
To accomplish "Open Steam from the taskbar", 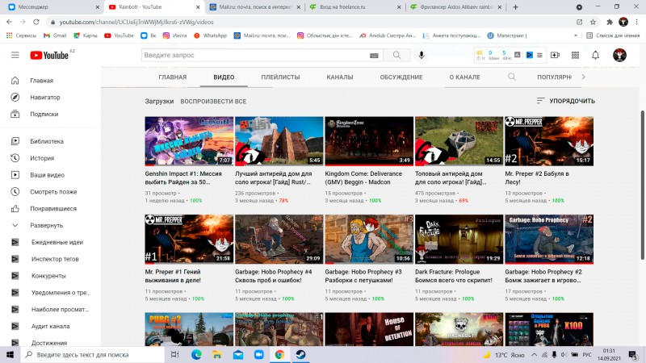I will pyautogui.click(x=300, y=354).
